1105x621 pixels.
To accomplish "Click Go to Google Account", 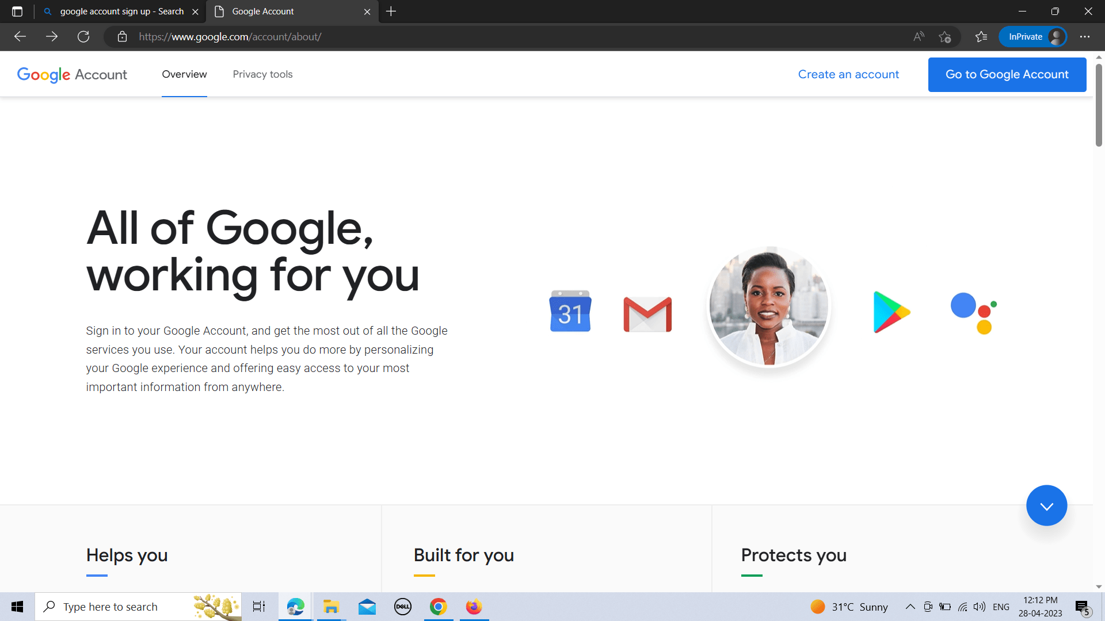I will (1007, 74).
